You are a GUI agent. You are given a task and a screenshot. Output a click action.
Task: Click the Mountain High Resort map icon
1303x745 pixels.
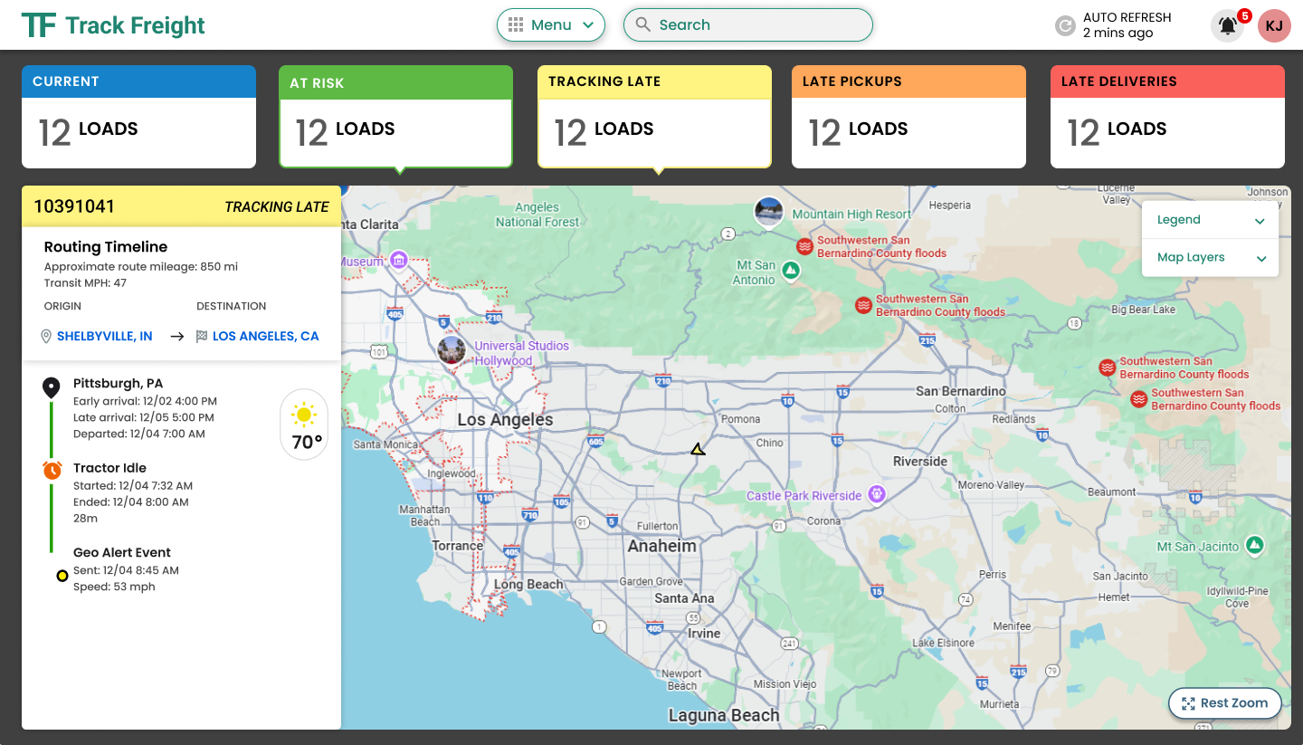768,211
